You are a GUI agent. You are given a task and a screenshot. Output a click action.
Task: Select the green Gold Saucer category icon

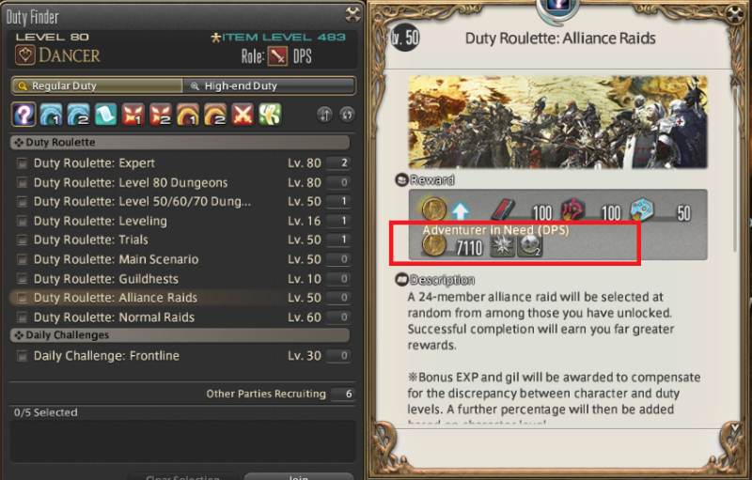(x=270, y=115)
